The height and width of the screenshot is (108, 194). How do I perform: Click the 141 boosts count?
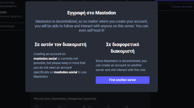pos(65,107)
